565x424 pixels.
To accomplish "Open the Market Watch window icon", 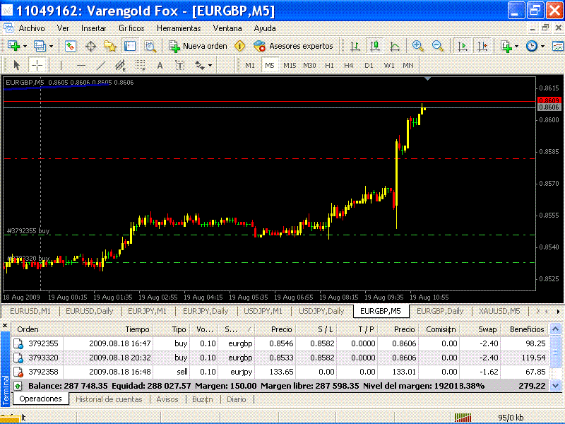I will pyautogui.click(x=71, y=46).
